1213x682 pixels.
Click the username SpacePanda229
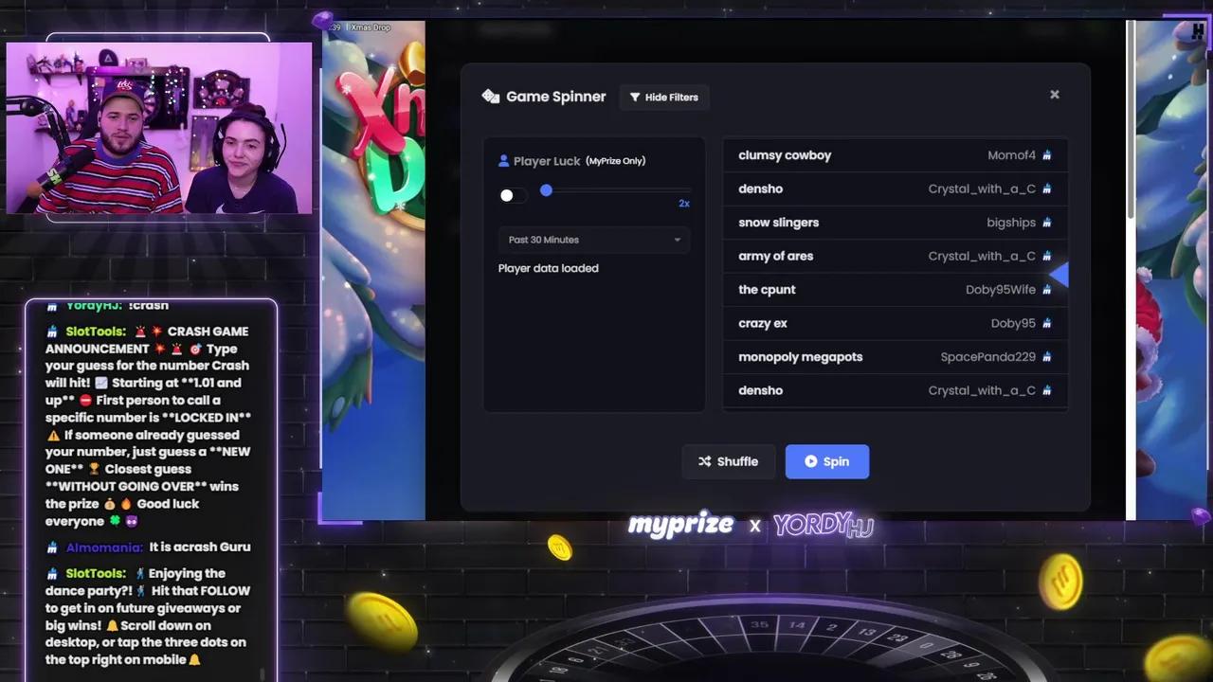pos(988,357)
